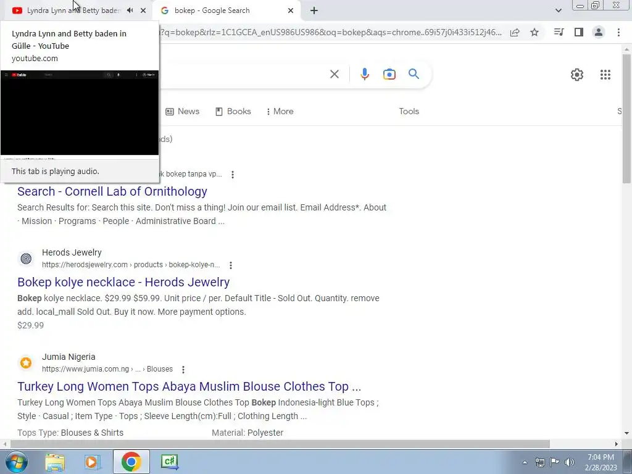The width and height of the screenshot is (632, 474).
Task: Expand the tab search chevron
Action: pyautogui.click(x=558, y=10)
